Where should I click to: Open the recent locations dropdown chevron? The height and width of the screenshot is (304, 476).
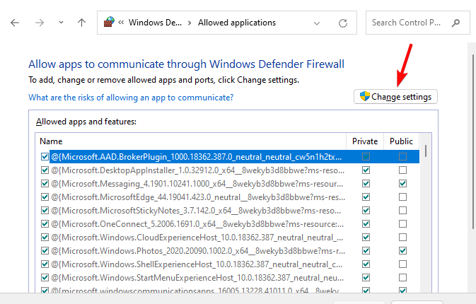tap(61, 23)
